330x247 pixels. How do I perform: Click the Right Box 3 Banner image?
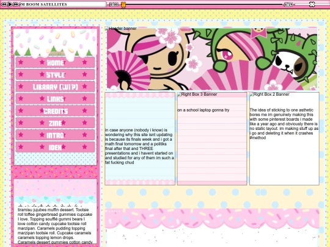[x=197, y=95]
